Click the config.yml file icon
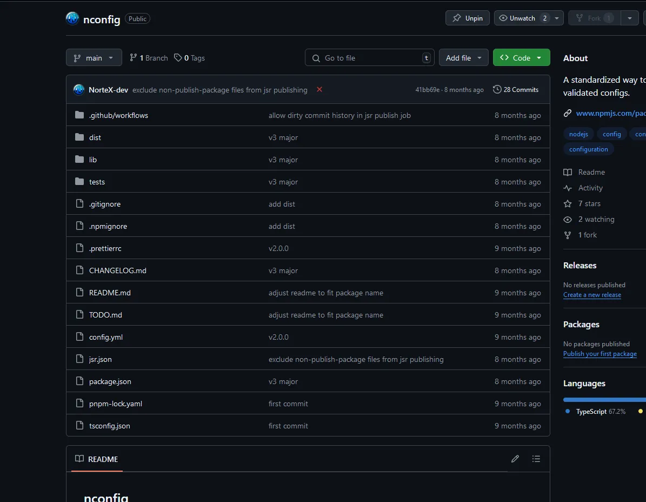This screenshot has height=502, width=646. pos(79,336)
